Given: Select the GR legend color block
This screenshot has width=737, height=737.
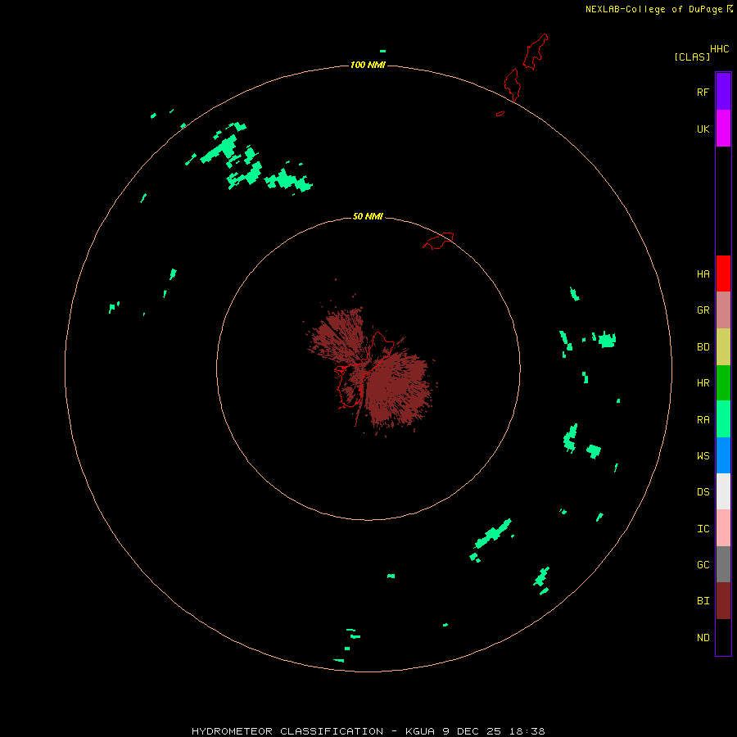Looking at the screenshot, I should pos(723,310).
